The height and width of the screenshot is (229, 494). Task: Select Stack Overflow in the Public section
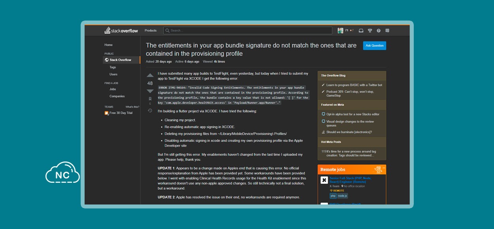point(122,60)
